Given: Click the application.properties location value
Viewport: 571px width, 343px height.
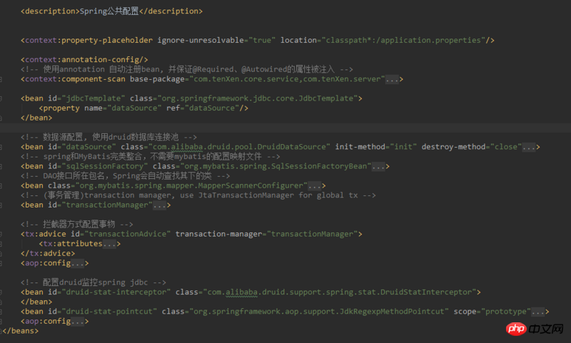Looking at the screenshot, I should pyautogui.click(x=405, y=40).
